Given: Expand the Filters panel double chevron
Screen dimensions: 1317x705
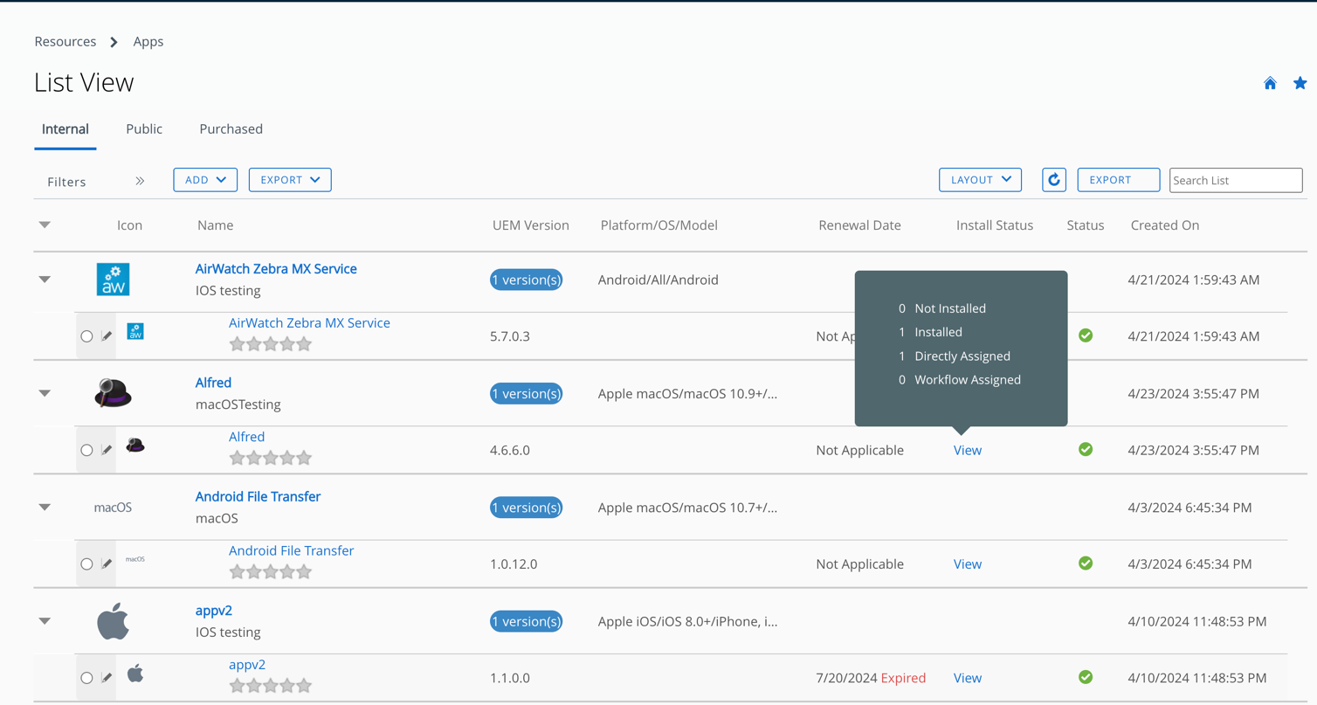Looking at the screenshot, I should (140, 181).
